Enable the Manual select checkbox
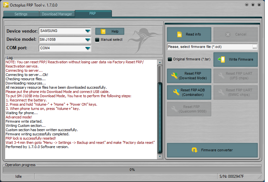Viewport: 268px width, 182px height. coord(97,40)
